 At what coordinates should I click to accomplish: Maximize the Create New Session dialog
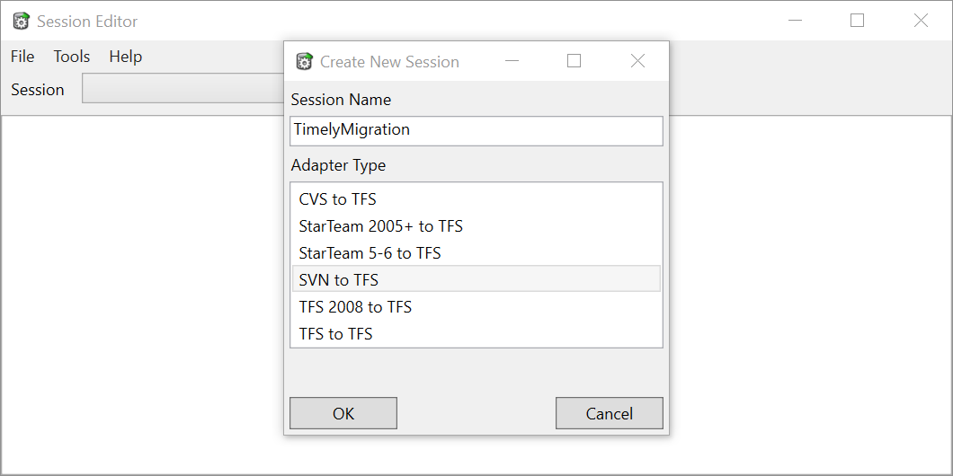[x=574, y=61]
